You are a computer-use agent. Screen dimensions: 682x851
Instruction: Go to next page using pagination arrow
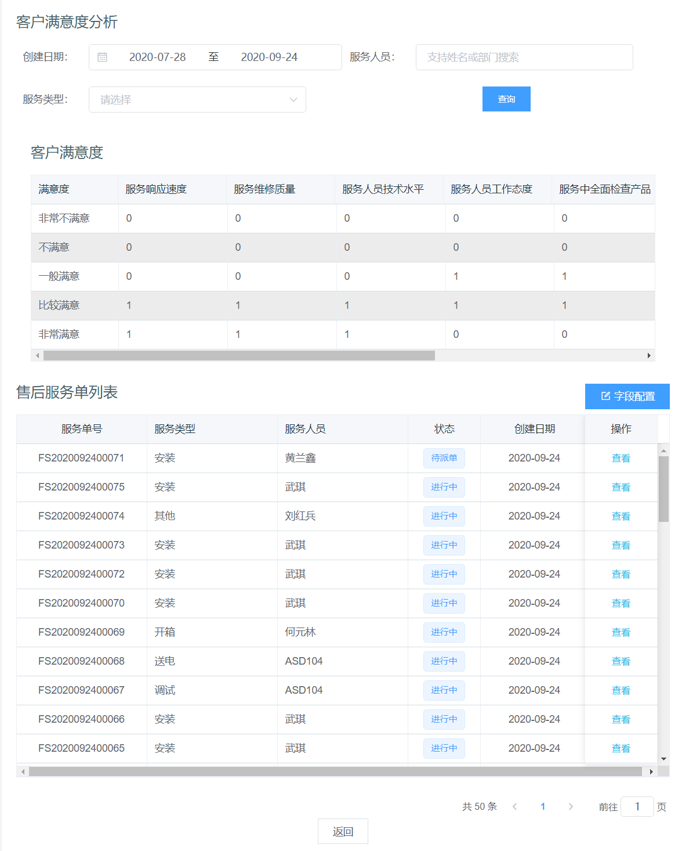pyautogui.click(x=571, y=806)
